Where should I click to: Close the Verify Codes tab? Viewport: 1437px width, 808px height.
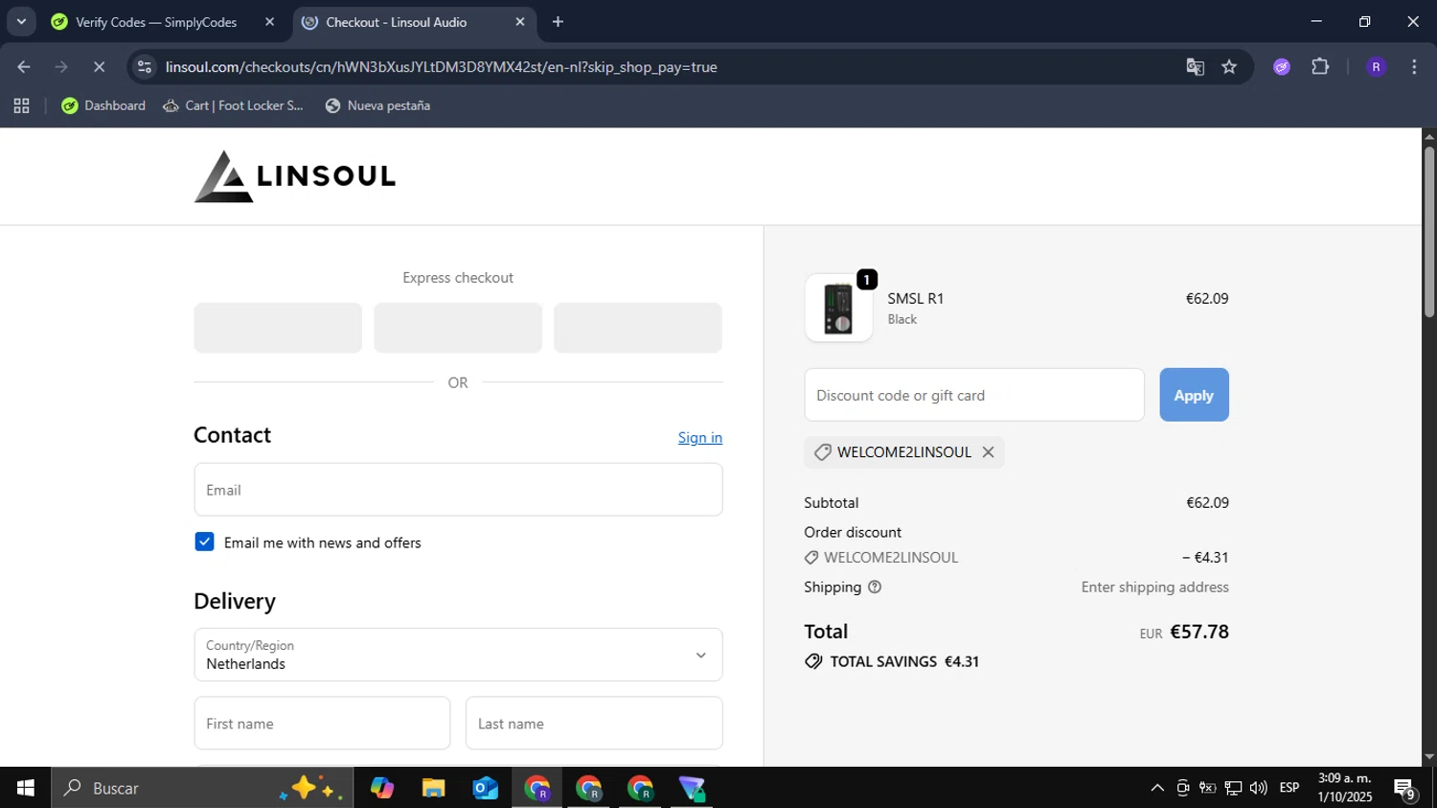tap(269, 22)
